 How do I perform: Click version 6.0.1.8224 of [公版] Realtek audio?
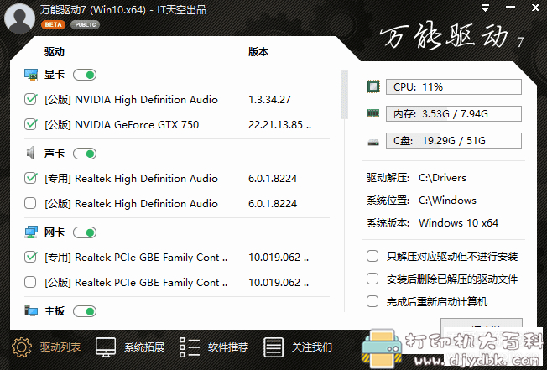(273, 204)
